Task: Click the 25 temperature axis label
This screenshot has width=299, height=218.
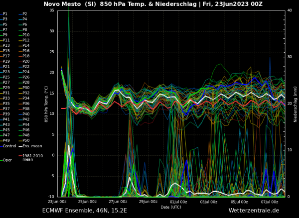Action: [x=52, y=52]
